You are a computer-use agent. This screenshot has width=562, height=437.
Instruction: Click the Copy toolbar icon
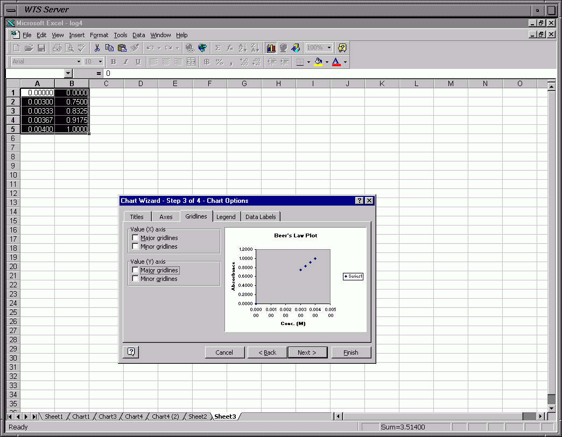(110, 48)
